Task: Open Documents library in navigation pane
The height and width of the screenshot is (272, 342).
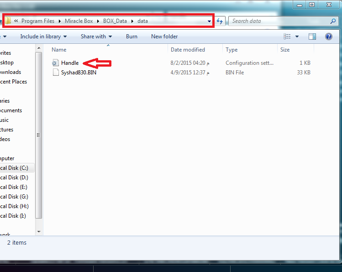Action: (x=11, y=110)
